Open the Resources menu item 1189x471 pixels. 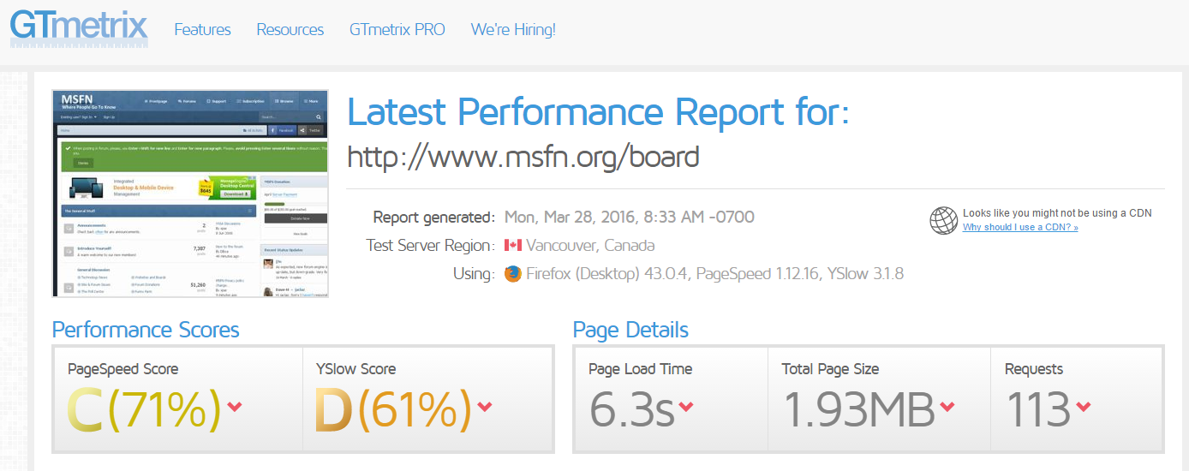pos(290,29)
